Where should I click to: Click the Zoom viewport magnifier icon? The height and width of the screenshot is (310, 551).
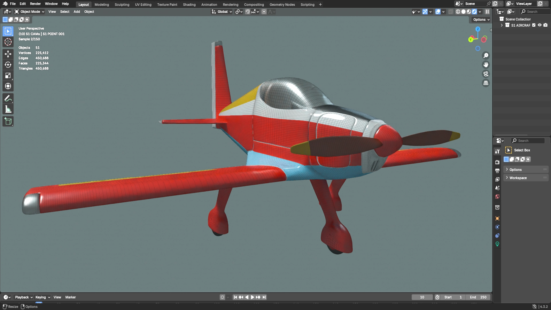(486, 55)
